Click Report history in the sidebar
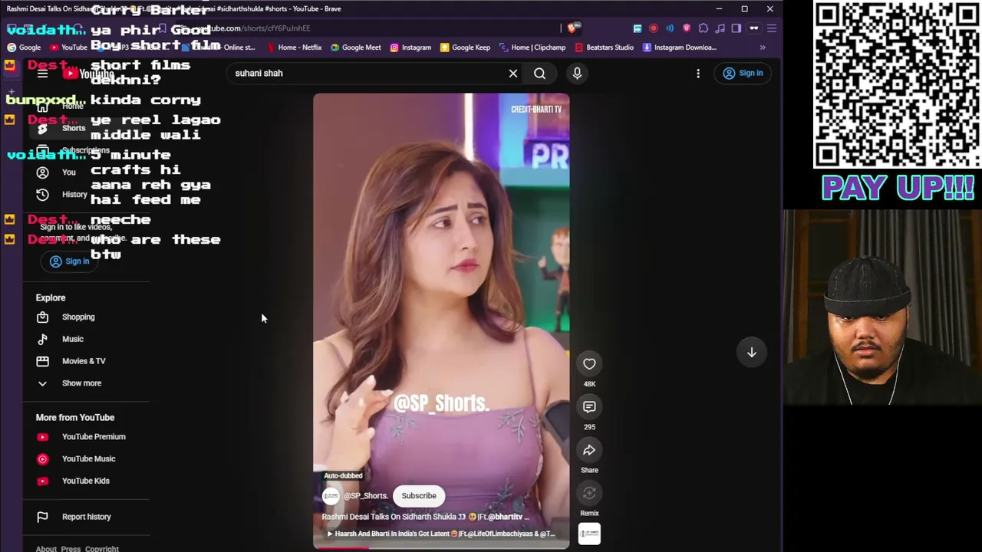The height and width of the screenshot is (552, 982). pos(86,517)
